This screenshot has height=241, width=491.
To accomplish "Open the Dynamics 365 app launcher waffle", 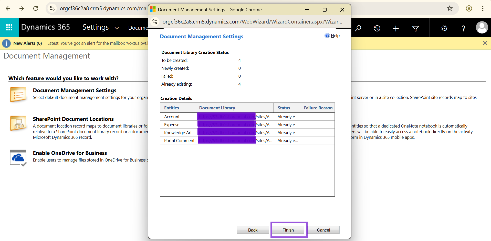I will 9,27.
